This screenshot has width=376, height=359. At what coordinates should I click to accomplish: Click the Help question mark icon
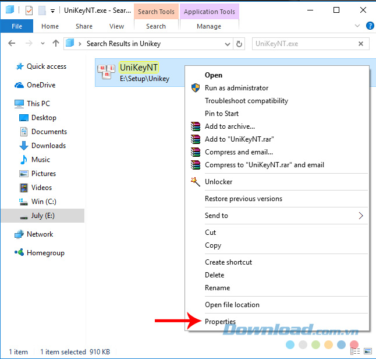point(369,26)
